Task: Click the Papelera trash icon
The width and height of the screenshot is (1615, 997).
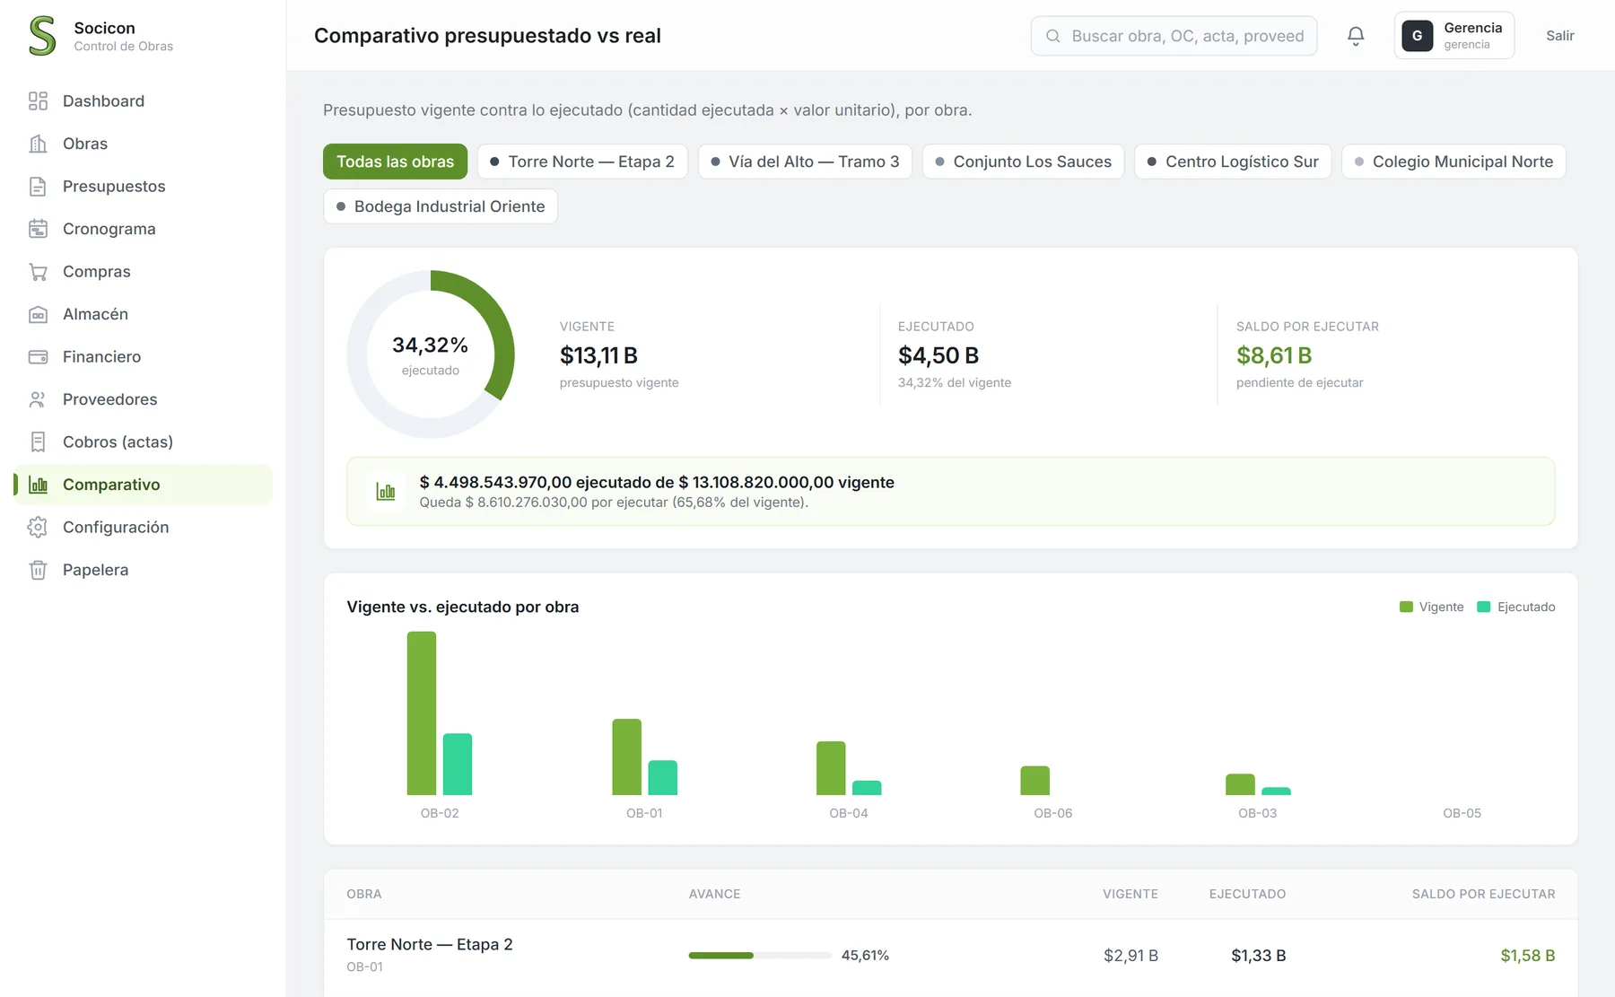Action: click(38, 570)
